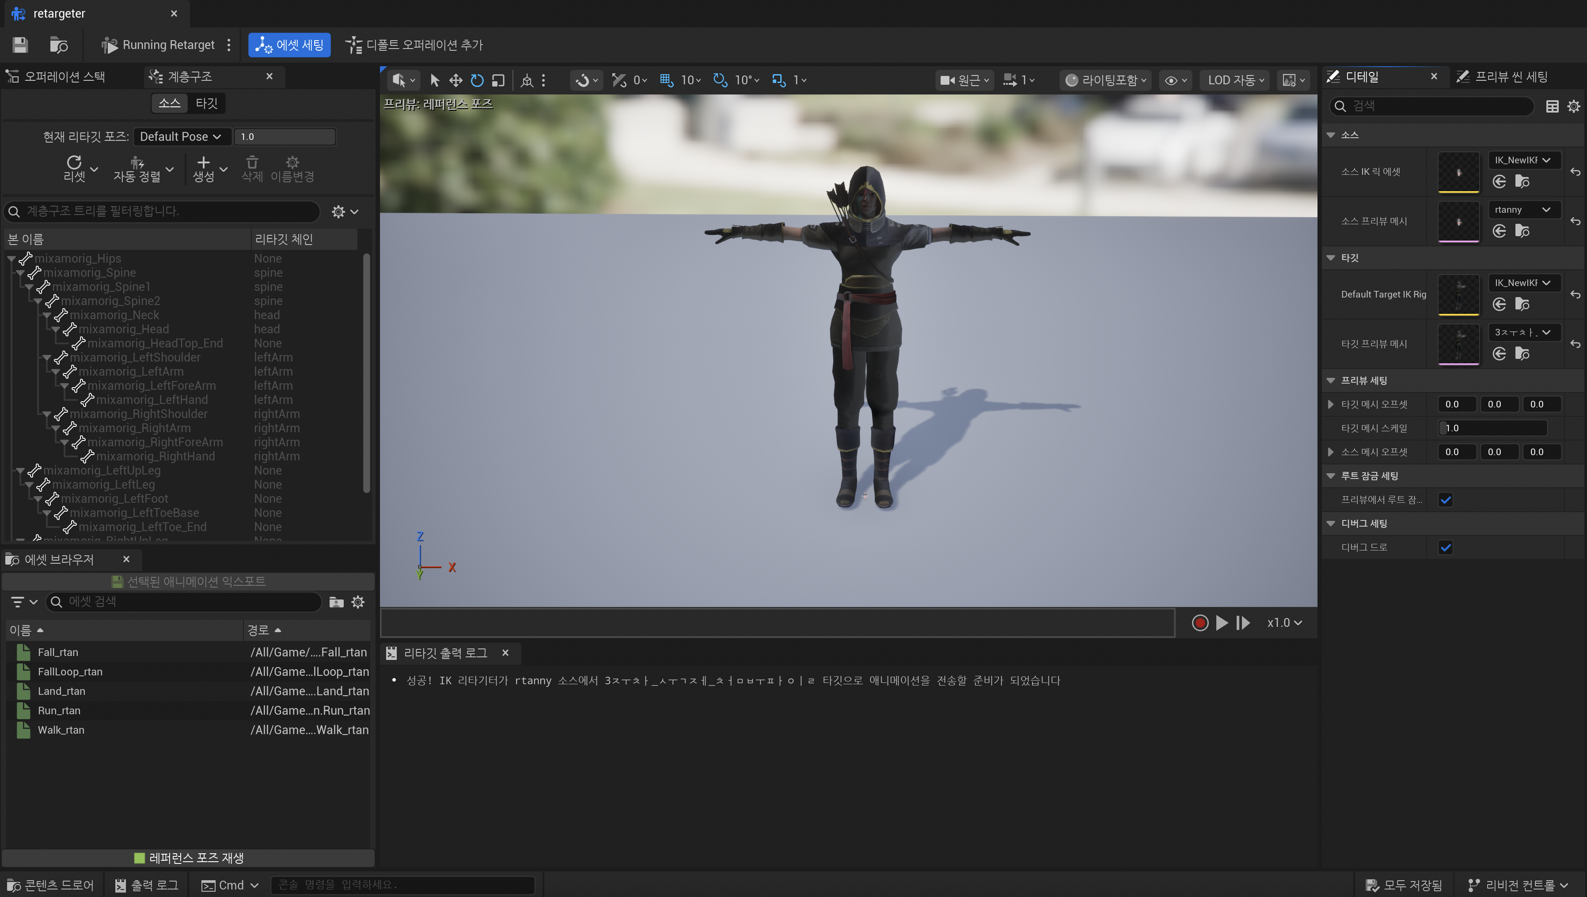
Task: Open the 라이팅포함 view mode dropdown
Action: click(1105, 80)
